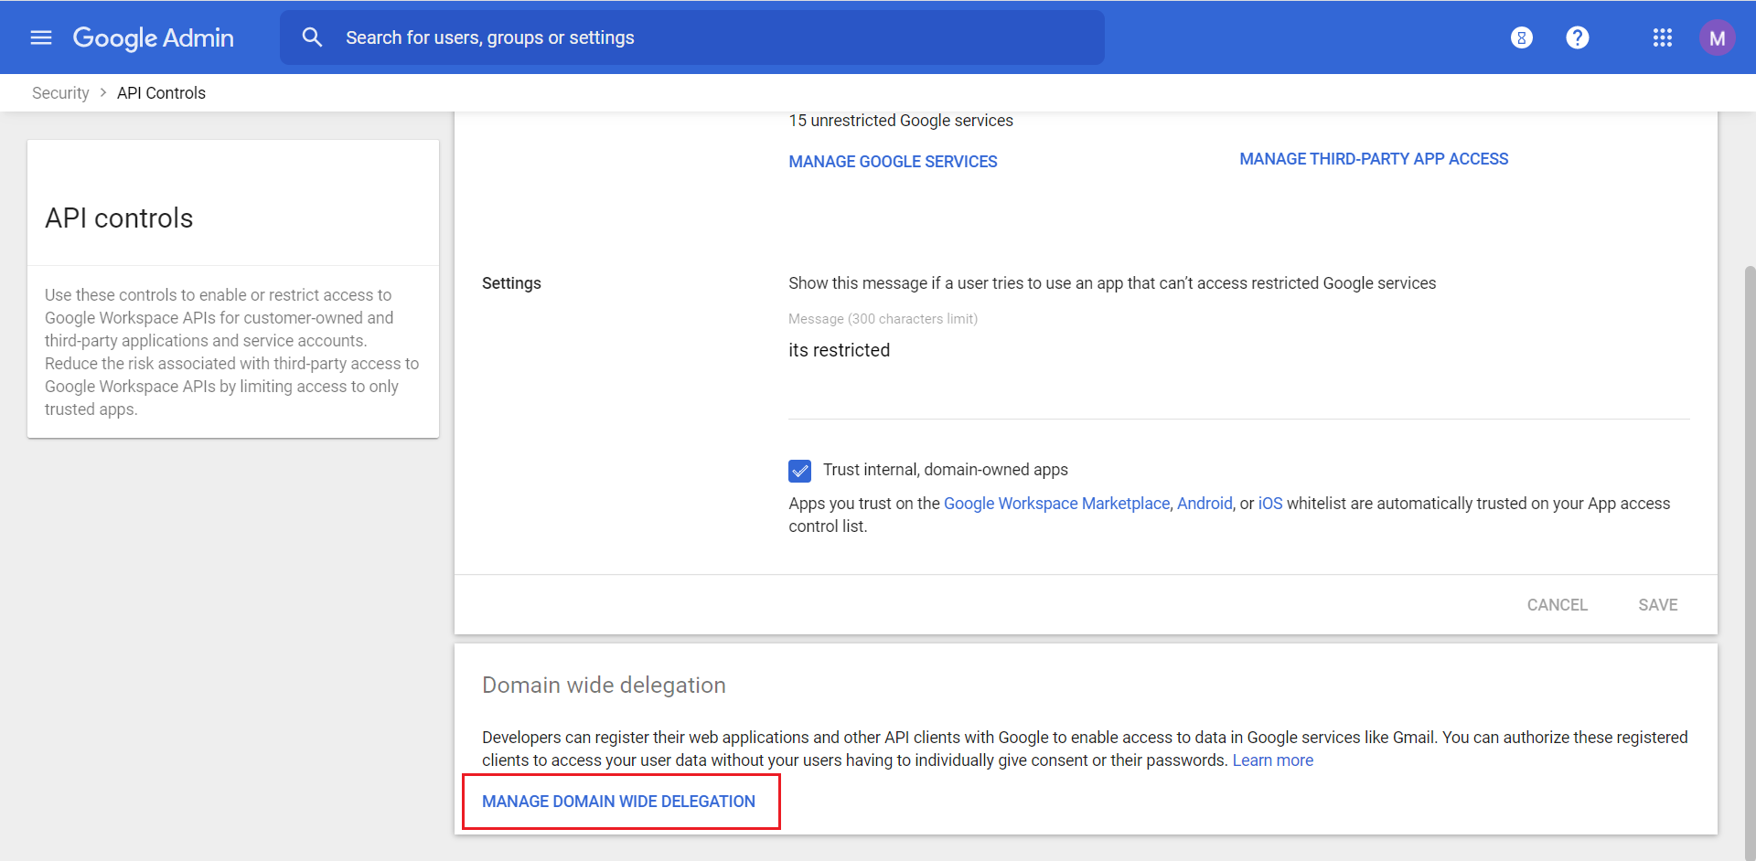This screenshot has width=1756, height=861.
Task: Open the Google Workspace Marketplace link
Action: coord(1056,504)
